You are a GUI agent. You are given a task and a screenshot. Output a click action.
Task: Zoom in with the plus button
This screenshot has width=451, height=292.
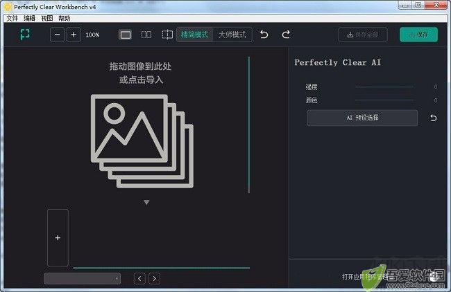[x=74, y=35]
